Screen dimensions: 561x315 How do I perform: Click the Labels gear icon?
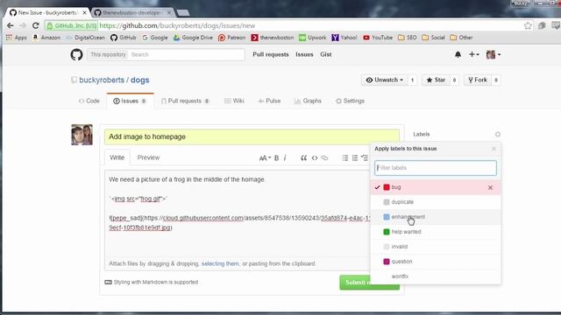tap(498, 134)
